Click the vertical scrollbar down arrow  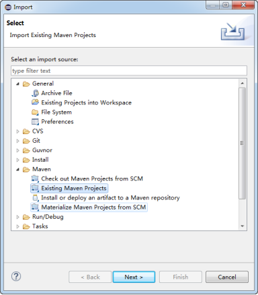[x=243, y=226]
